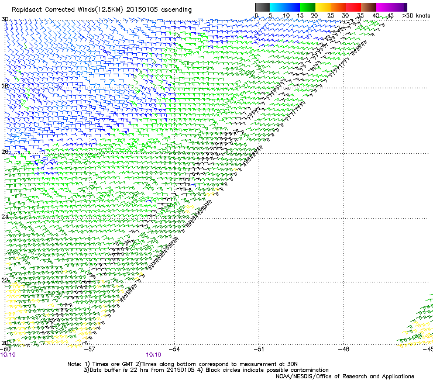
Task: Click the 'Rapidscat Corrected Winds' title text
Action: click(x=53, y=9)
